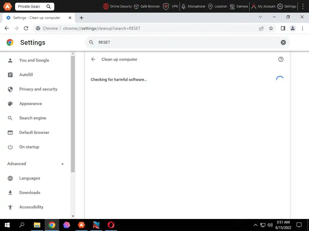The height and width of the screenshot is (231, 309).
Task: Click the settings search field
Action: point(187,42)
